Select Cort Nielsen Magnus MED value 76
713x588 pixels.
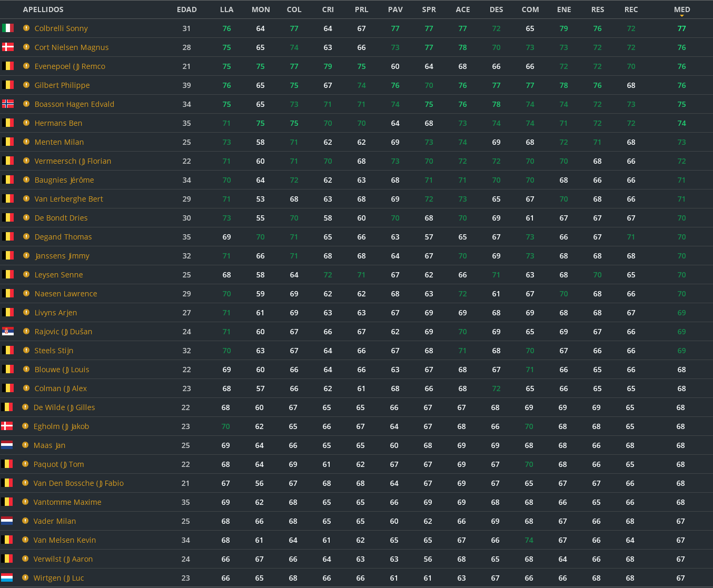682,47
